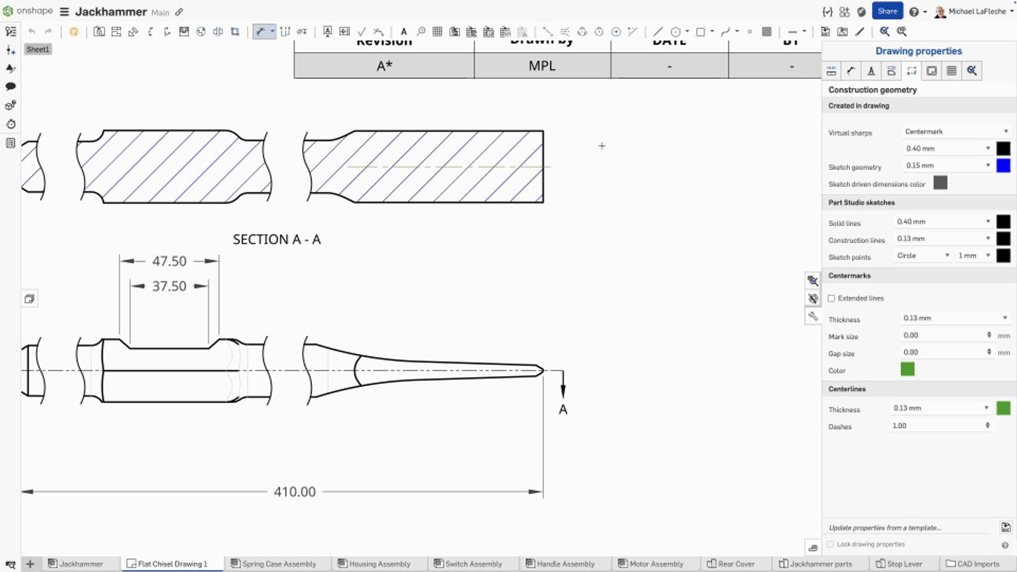Image resolution: width=1017 pixels, height=572 pixels.
Task: Click the Mark size input field
Action: [943, 335]
